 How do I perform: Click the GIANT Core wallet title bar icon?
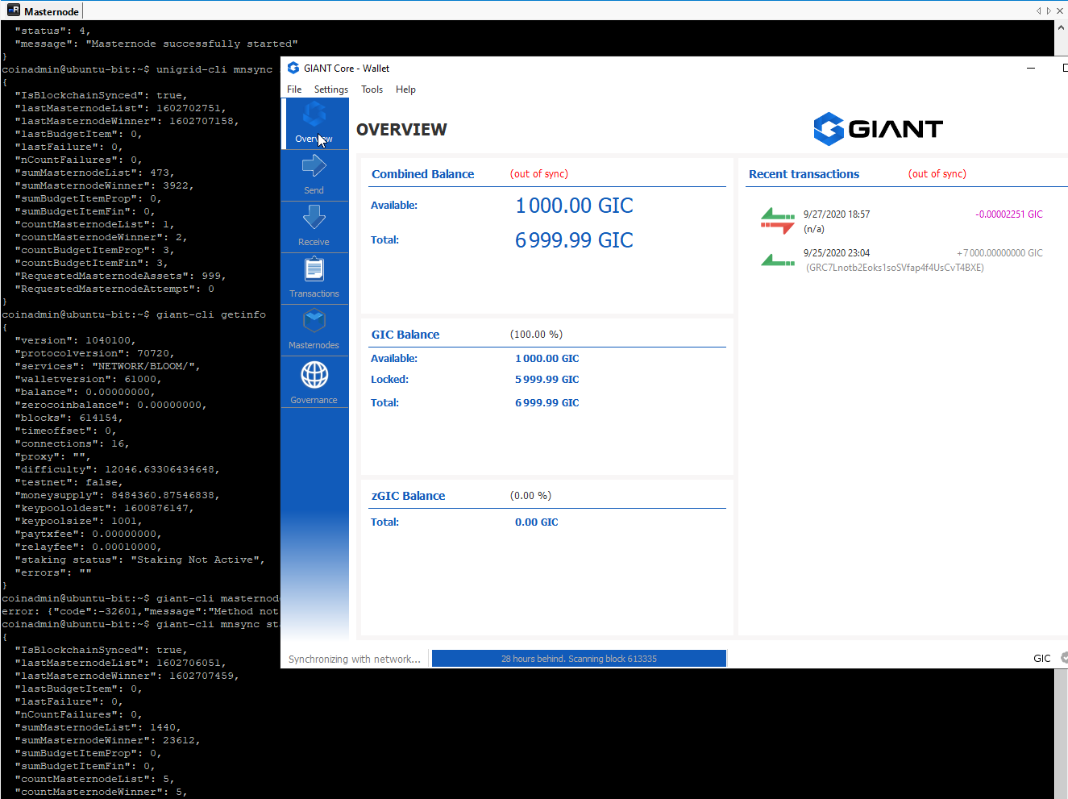pyautogui.click(x=293, y=69)
